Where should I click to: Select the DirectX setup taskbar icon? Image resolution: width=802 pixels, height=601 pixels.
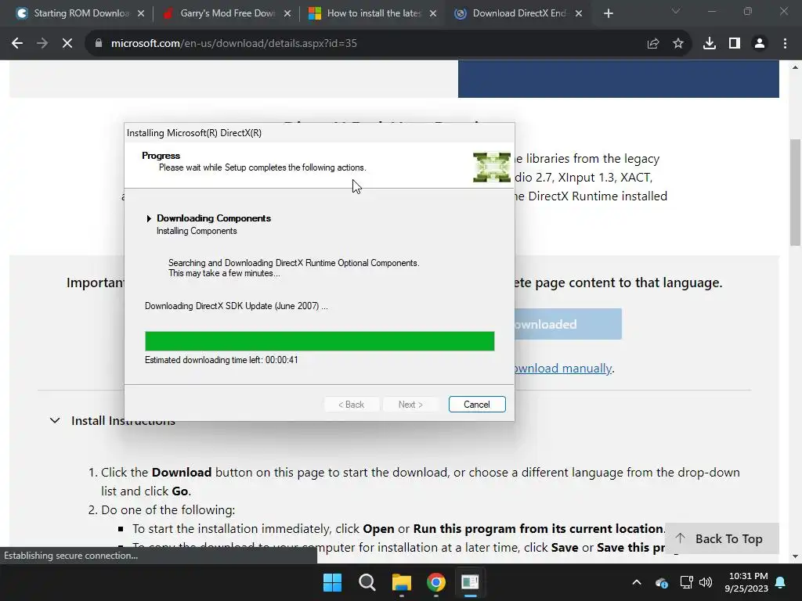pyautogui.click(x=470, y=582)
